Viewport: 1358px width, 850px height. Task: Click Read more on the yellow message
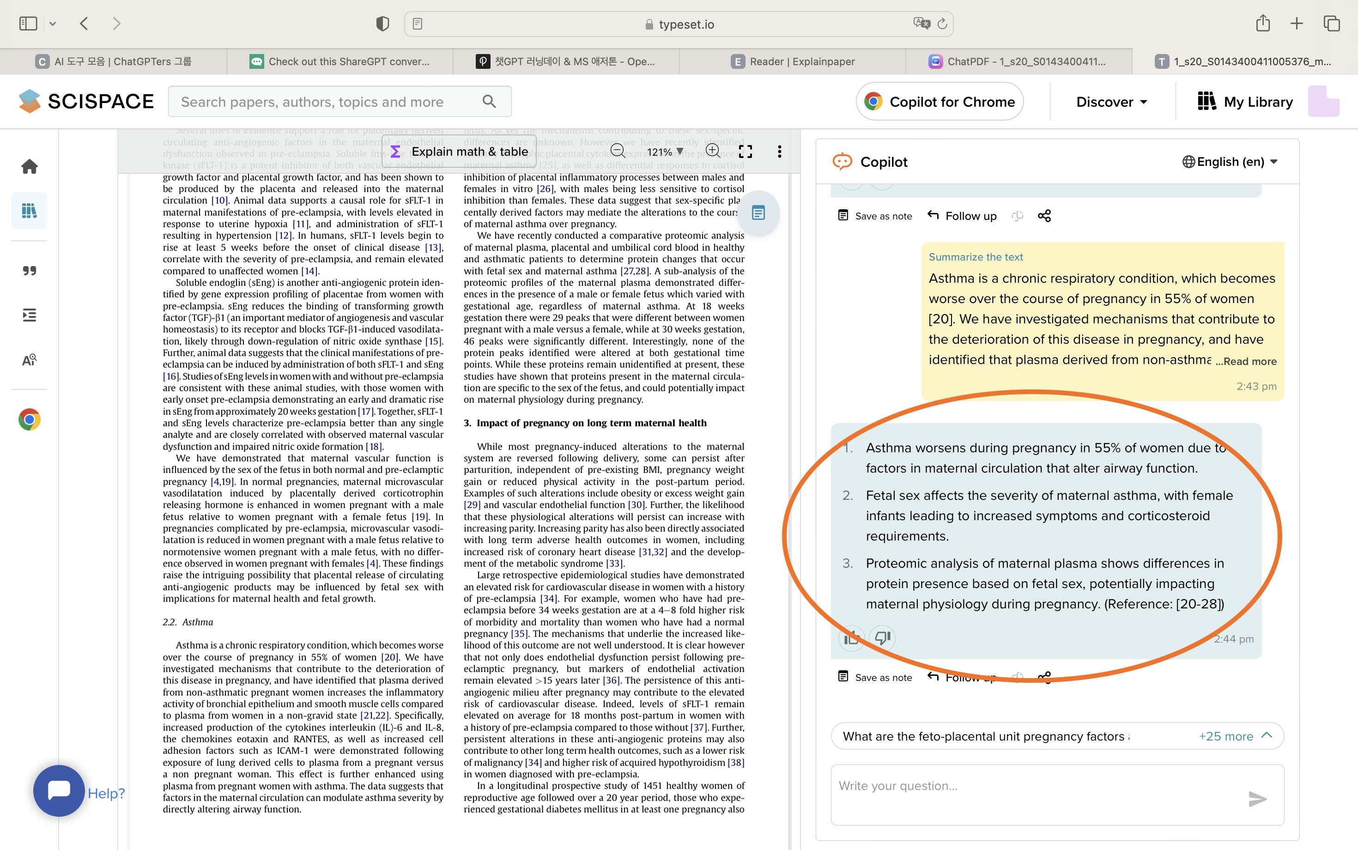[x=1249, y=361]
